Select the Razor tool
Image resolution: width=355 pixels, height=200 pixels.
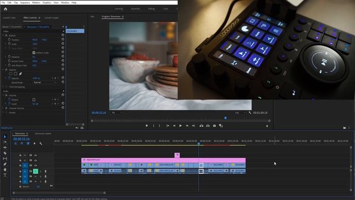(x=5, y=153)
